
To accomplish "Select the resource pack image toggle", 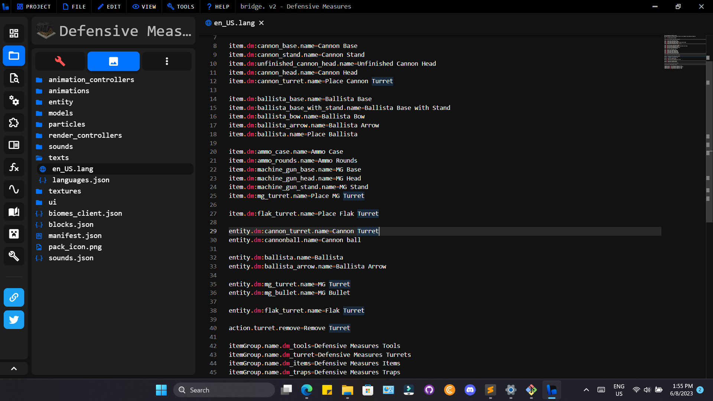I will [113, 61].
